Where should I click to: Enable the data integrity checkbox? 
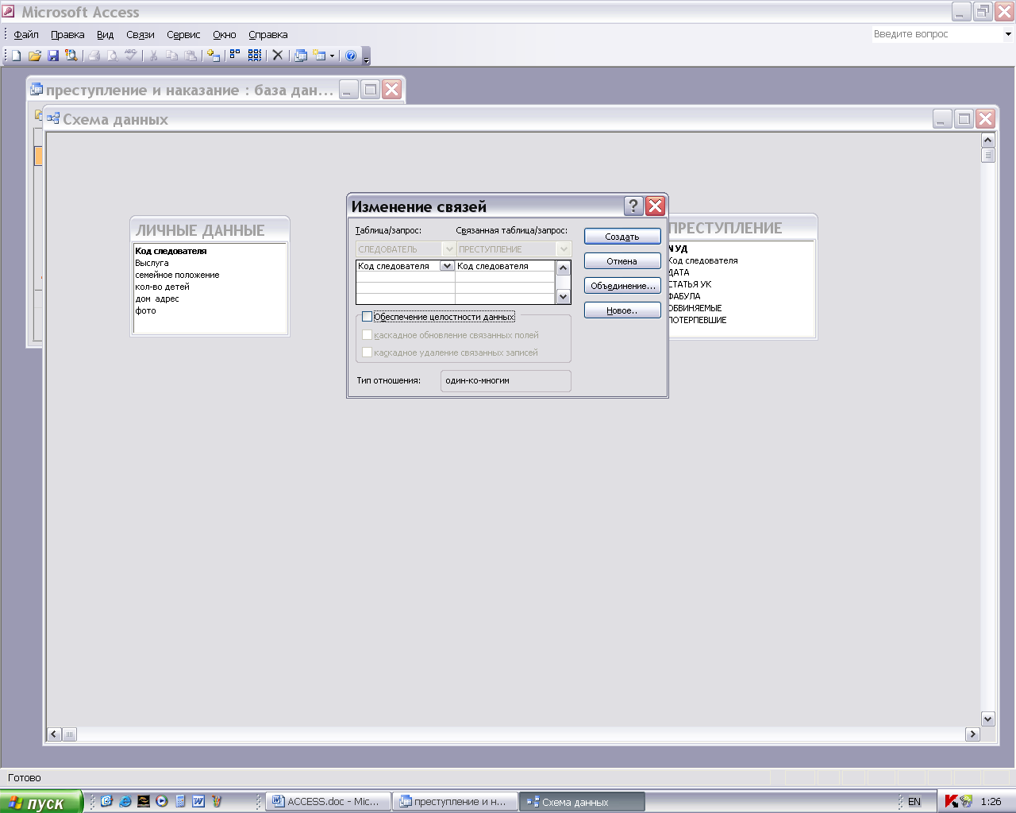(x=367, y=317)
